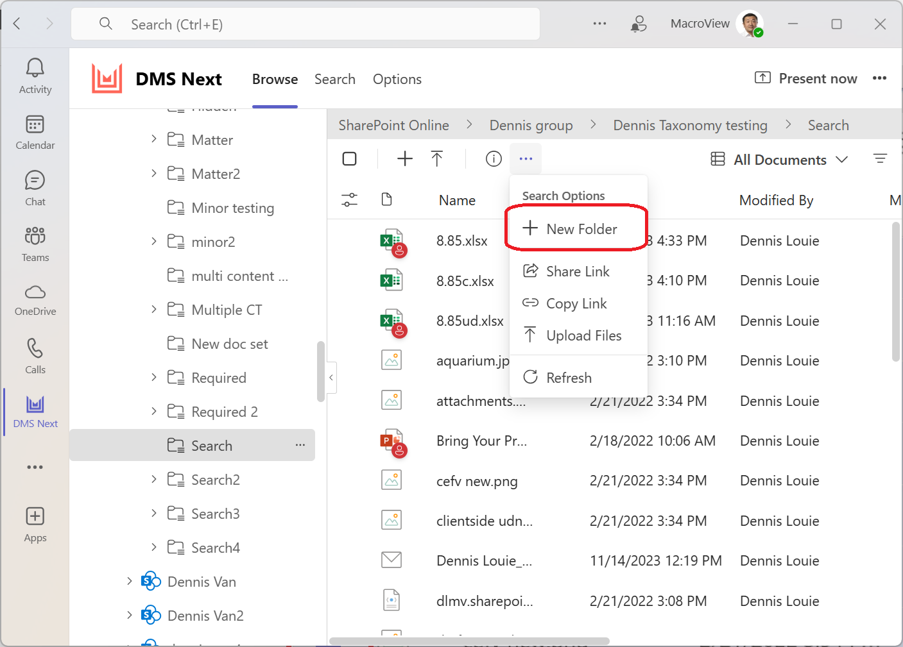903x647 pixels.
Task: Close the more options ellipsis toolbar button
Action: click(526, 158)
